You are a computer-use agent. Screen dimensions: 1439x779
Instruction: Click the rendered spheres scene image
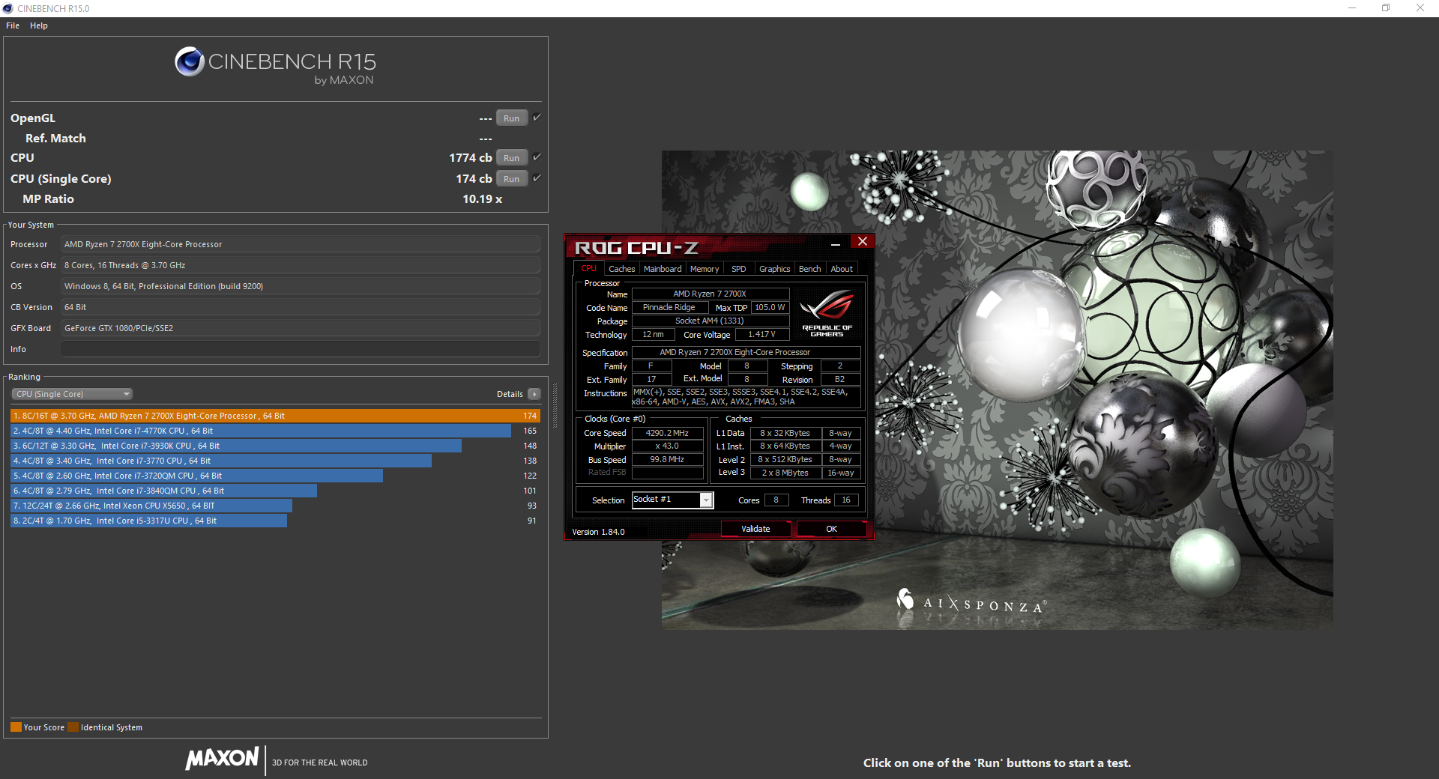(x=997, y=389)
